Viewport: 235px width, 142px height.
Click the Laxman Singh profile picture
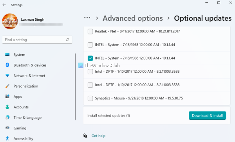click(10, 21)
